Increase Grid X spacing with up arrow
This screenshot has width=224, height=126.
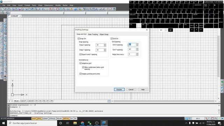coord(137,44)
